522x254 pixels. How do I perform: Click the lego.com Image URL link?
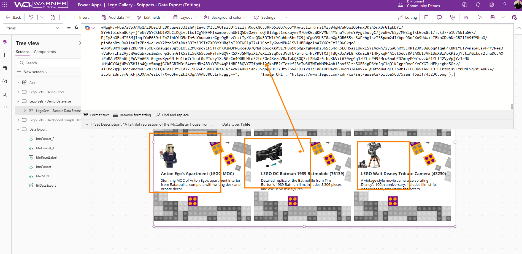(369, 74)
